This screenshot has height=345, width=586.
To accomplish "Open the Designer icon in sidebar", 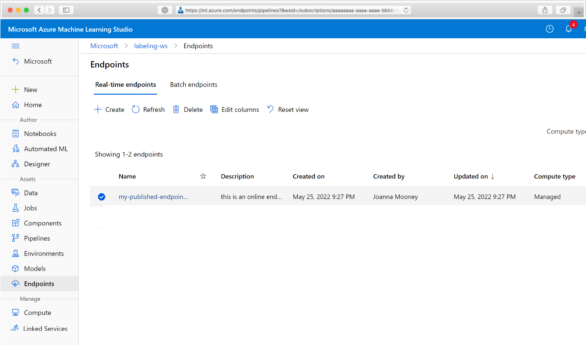I will (x=15, y=164).
